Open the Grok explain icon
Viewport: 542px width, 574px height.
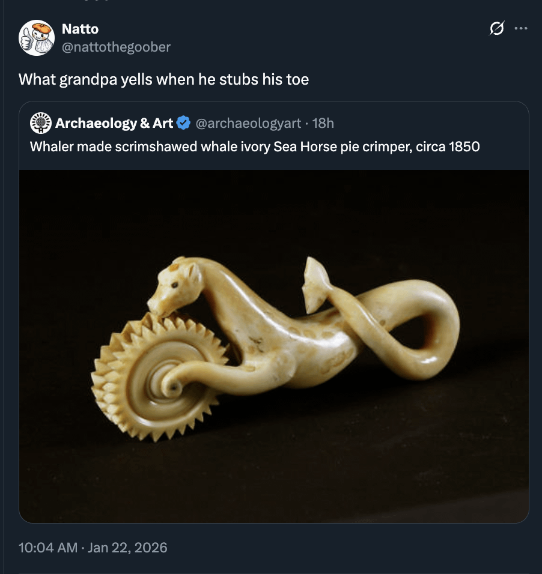496,29
